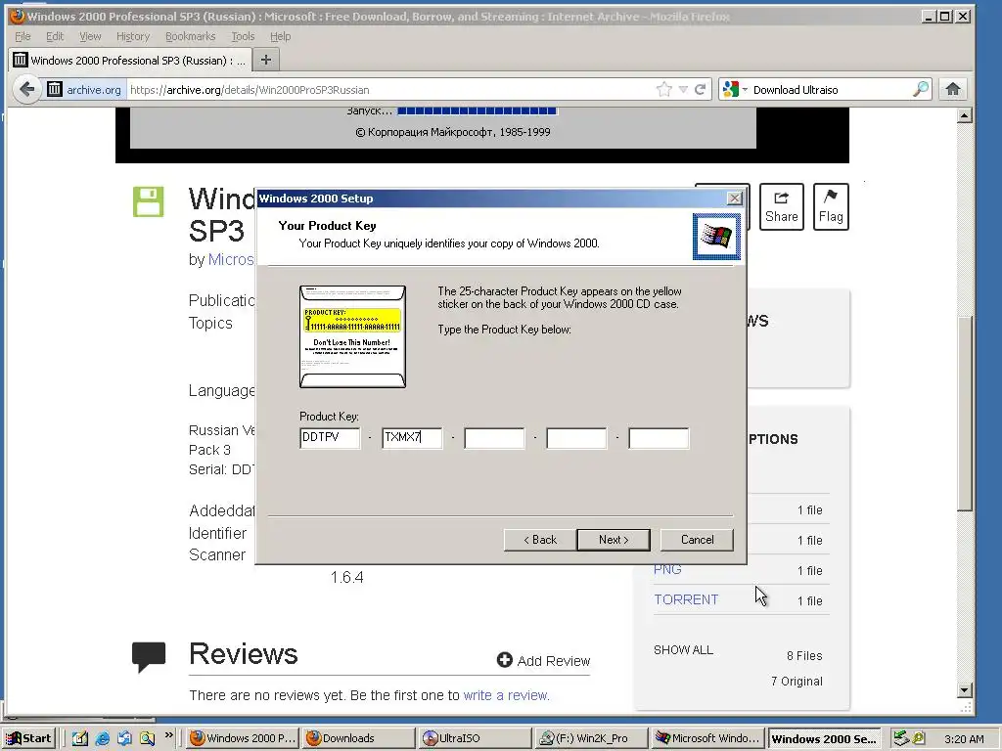Click the Firefox back arrow button
Viewport: 1002px width, 751px height.
click(x=26, y=89)
